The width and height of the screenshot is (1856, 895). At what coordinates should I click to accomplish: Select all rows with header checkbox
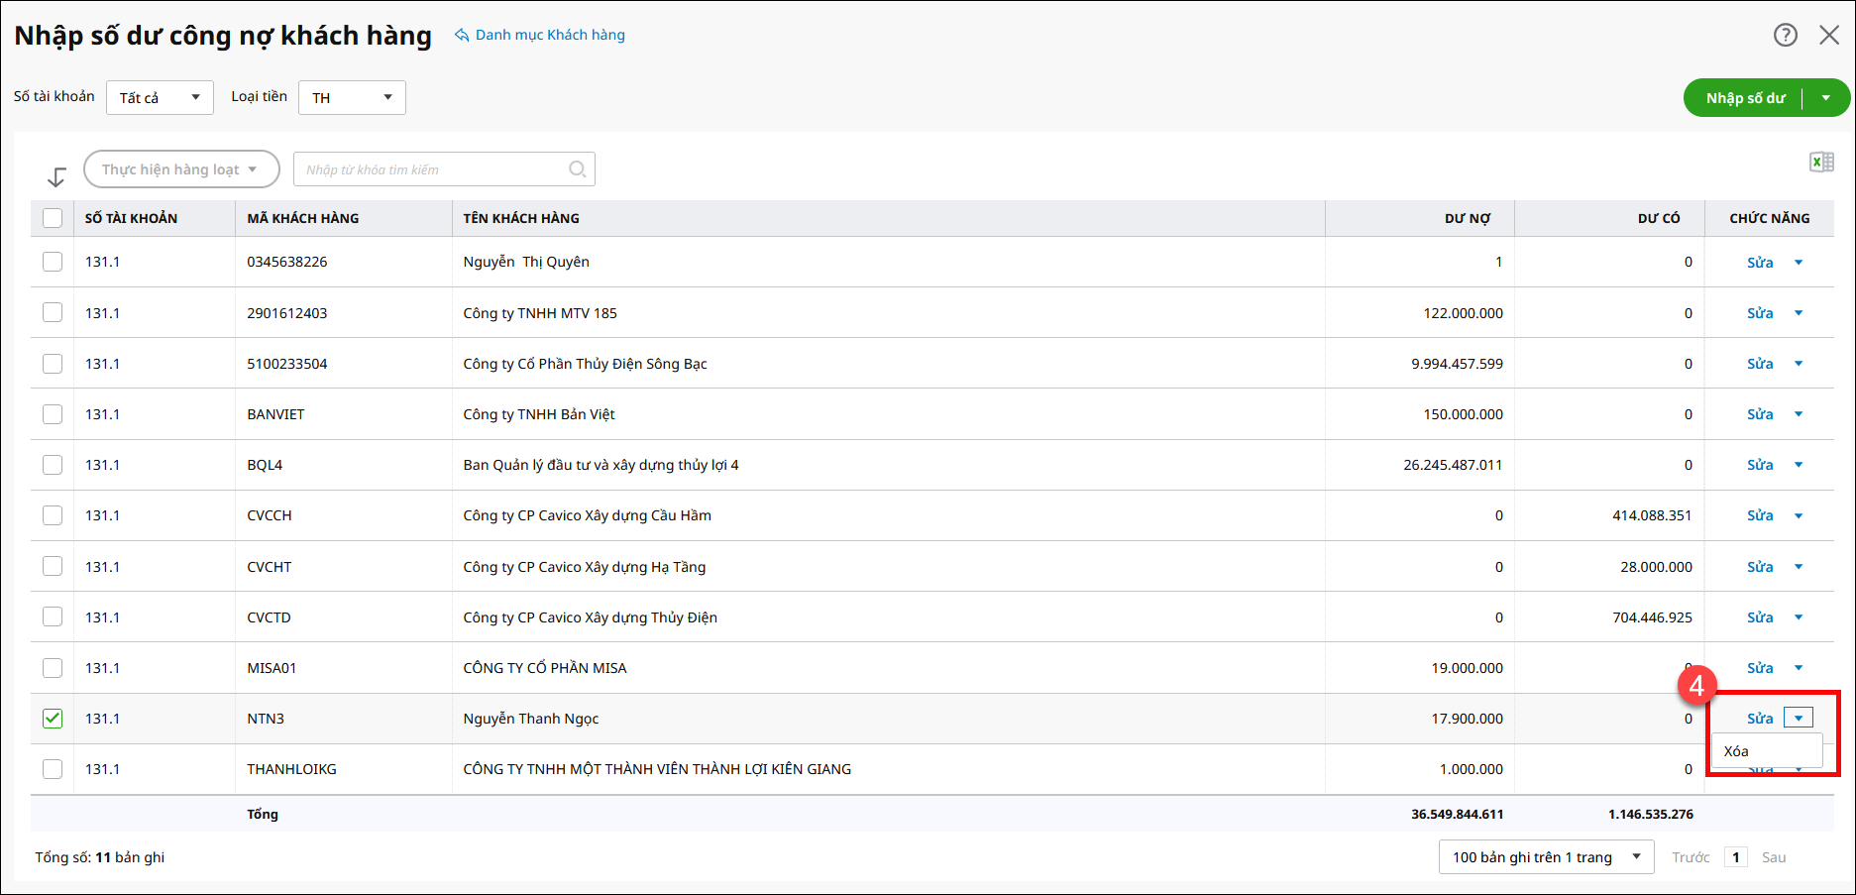[53, 218]
